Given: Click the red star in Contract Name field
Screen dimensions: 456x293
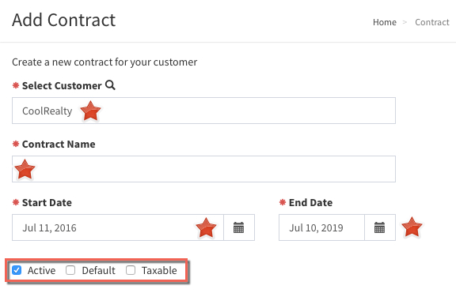Looking at the screenshot, I should 25,170.
